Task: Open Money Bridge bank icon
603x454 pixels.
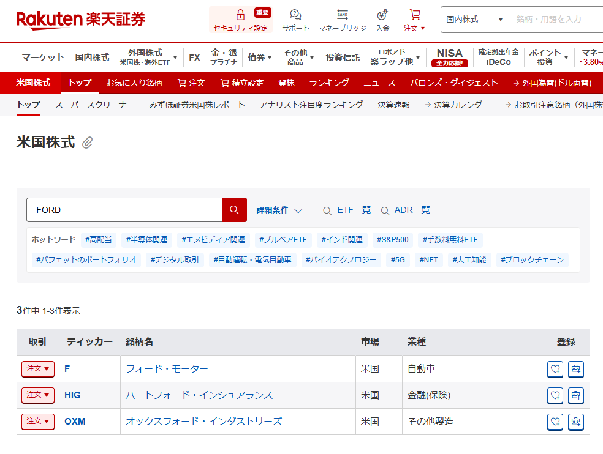Action: coord(343,15)
